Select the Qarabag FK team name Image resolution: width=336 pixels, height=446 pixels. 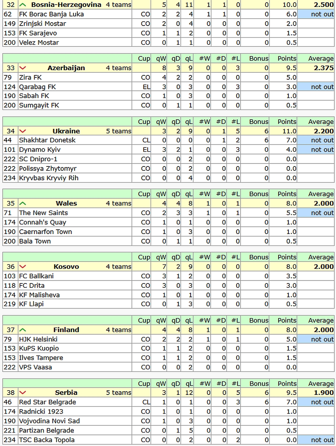click(37, 87)
